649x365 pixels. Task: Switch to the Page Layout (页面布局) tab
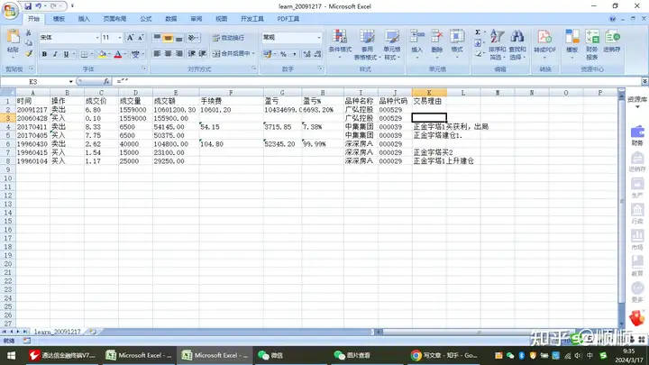tap(114, 19)
